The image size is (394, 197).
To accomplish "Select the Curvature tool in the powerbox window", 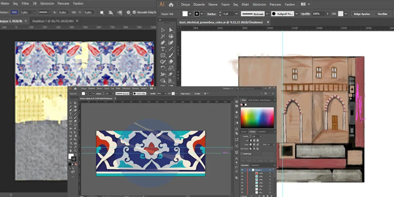I will click(171, 42).
